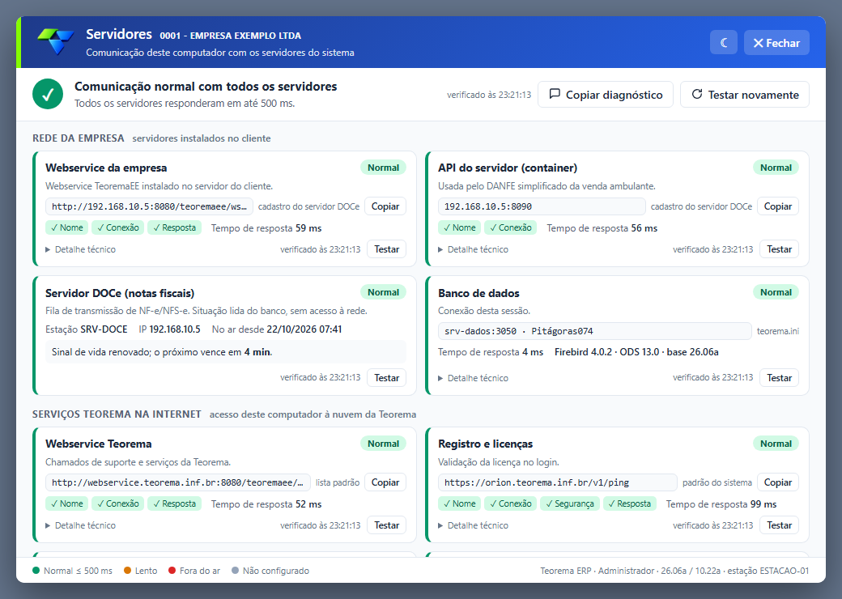This screenshot has width=842, height=599.
Task: Click the red Fora do ar legend dot
Action: [x=172, y=570]
